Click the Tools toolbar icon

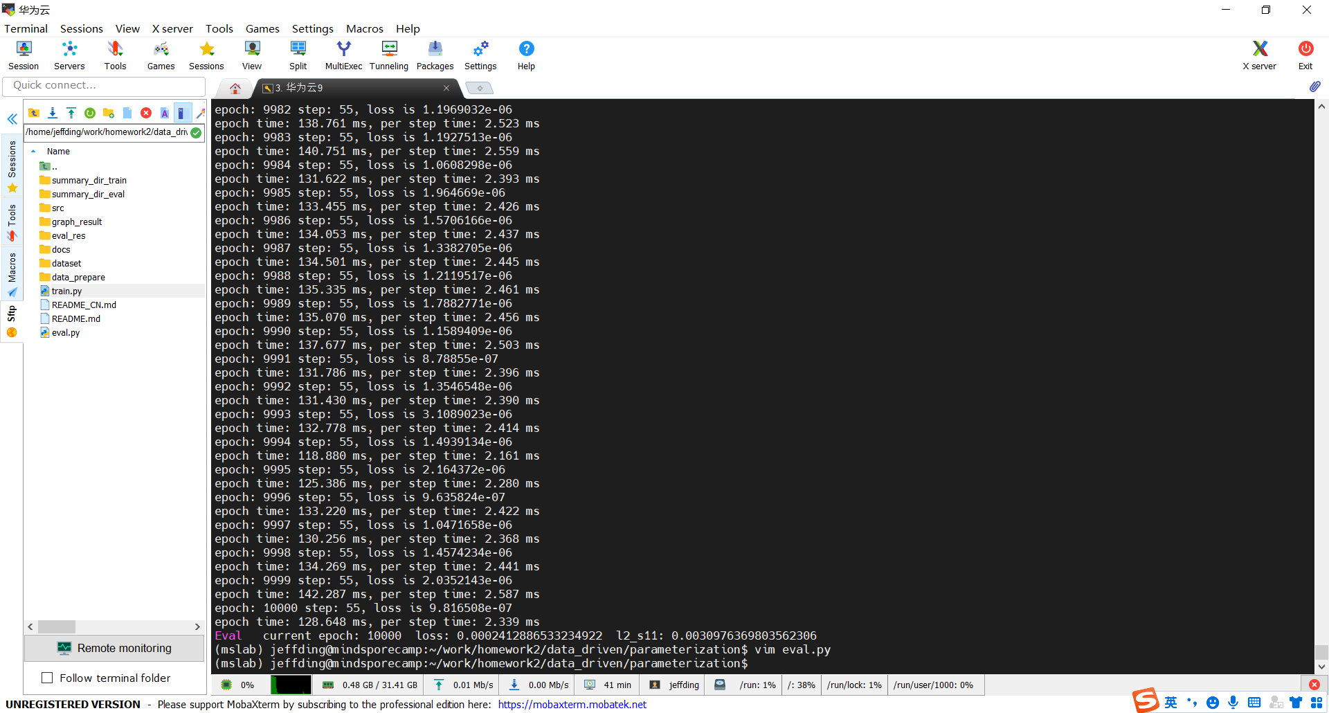click(115, 55)
